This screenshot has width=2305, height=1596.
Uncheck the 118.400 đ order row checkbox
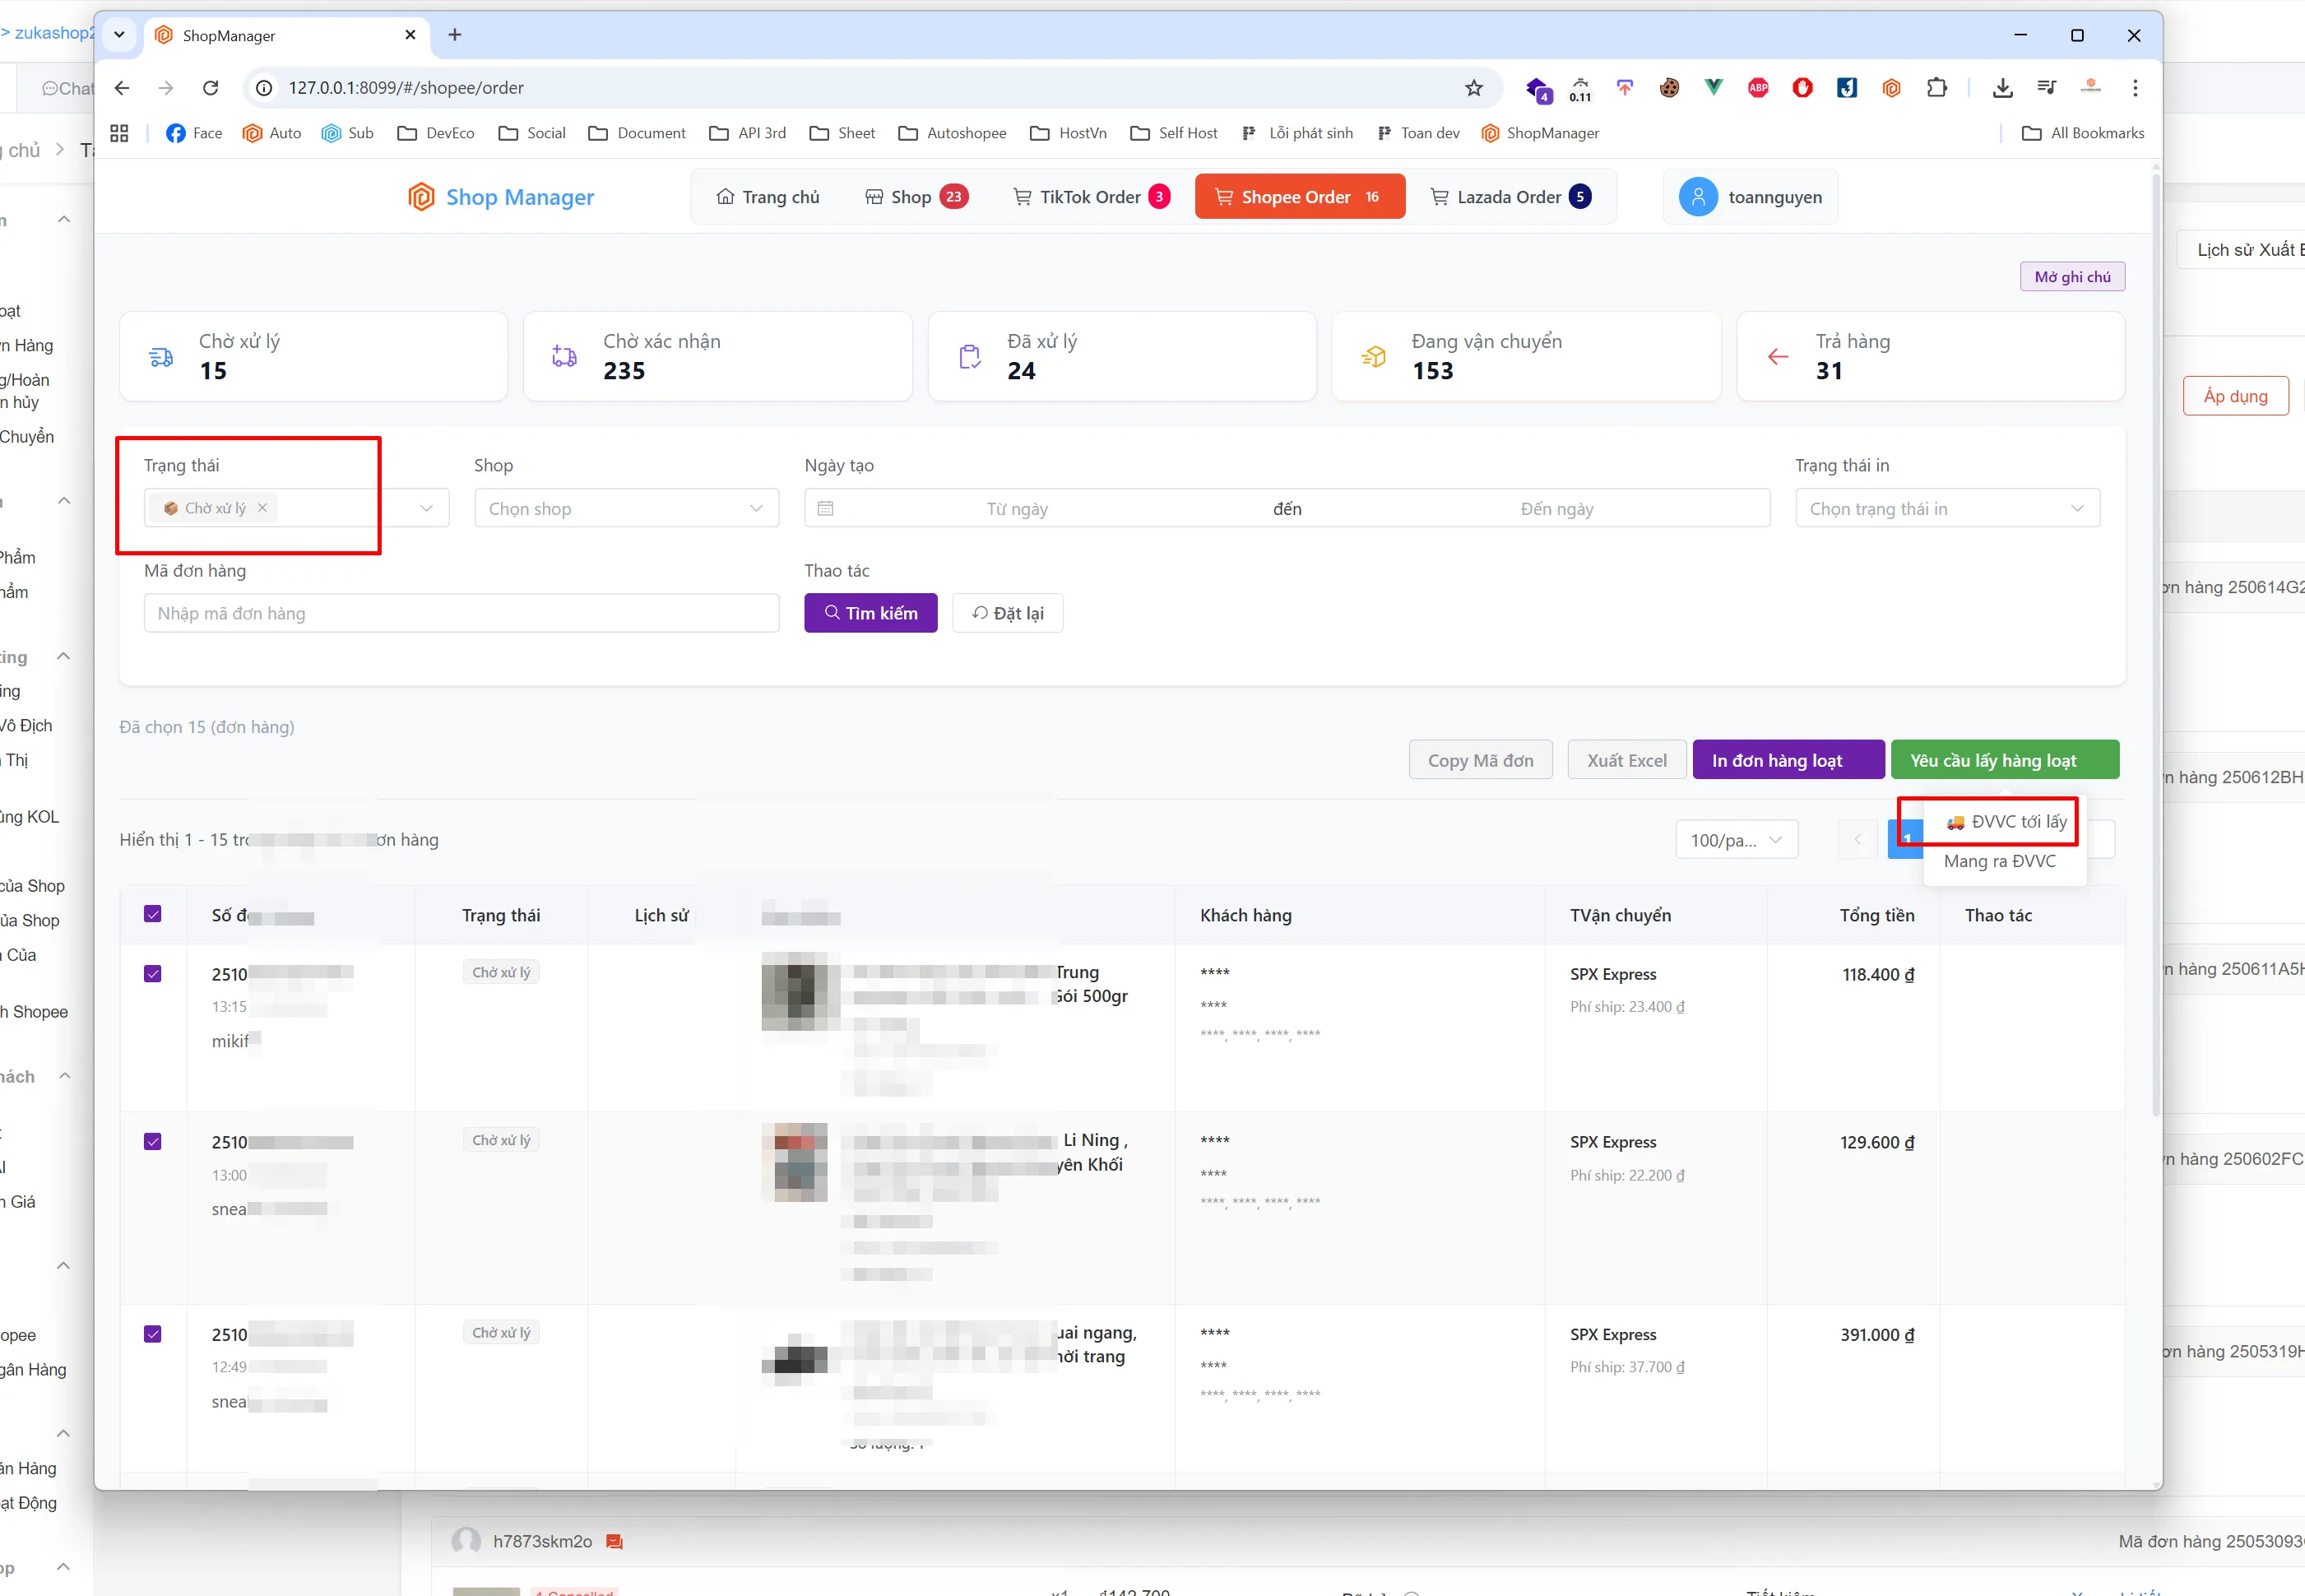tap(153, 974)
